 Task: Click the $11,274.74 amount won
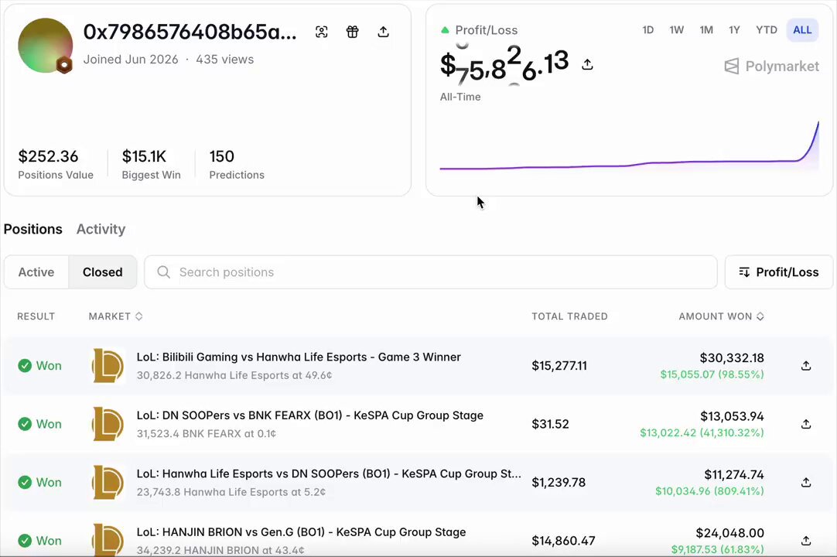click(734, 474)
